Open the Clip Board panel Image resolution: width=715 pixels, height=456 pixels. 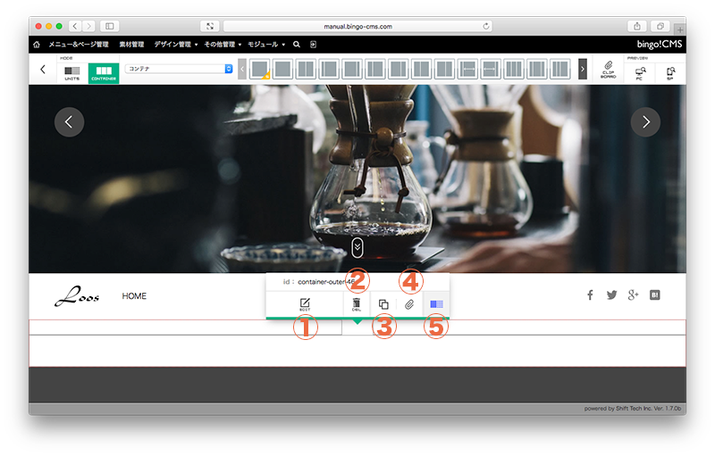608,69
